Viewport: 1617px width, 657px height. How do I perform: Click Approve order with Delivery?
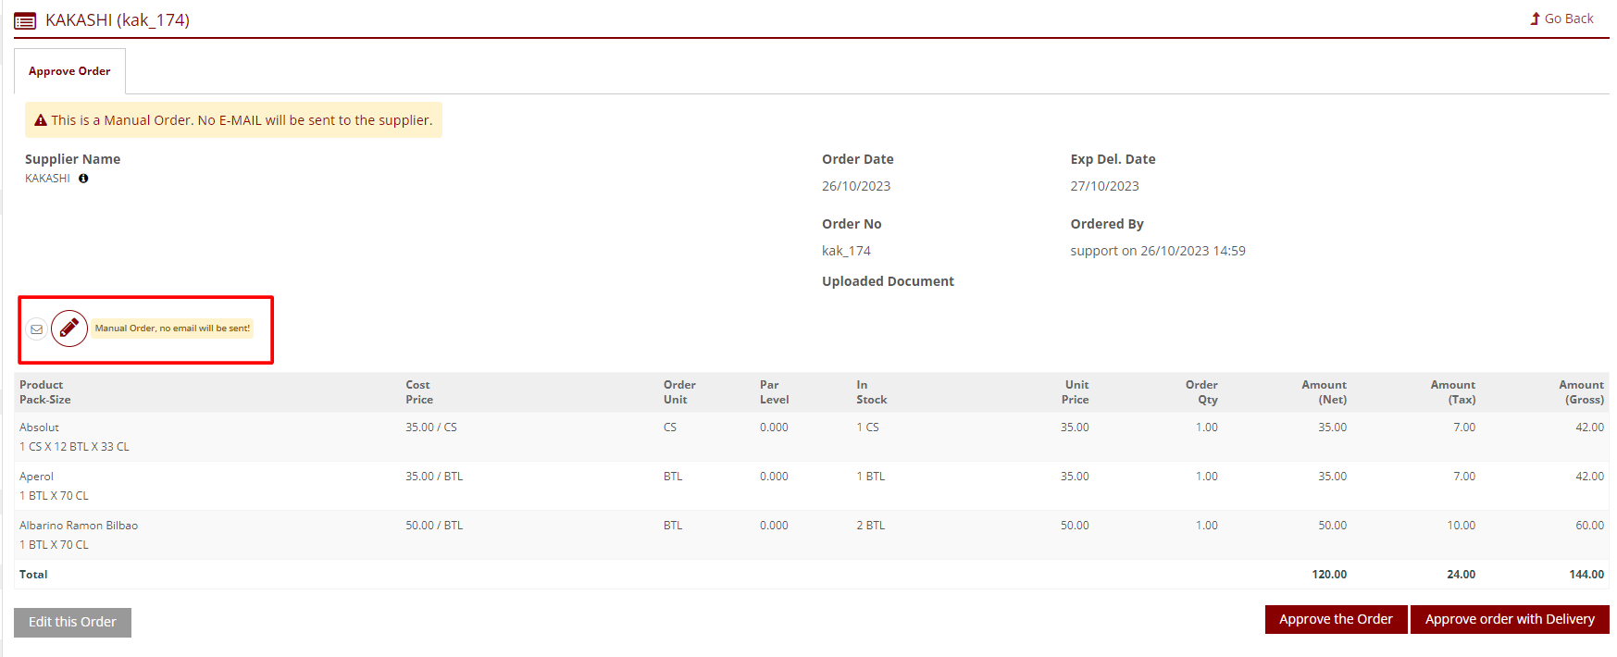tap(1509, 619)
